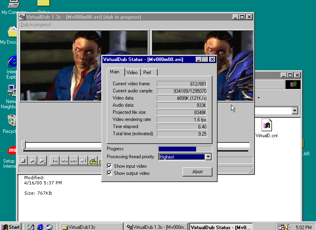Click the Audio data value 933K
The image size is (316, 230).
pos(182,105)
